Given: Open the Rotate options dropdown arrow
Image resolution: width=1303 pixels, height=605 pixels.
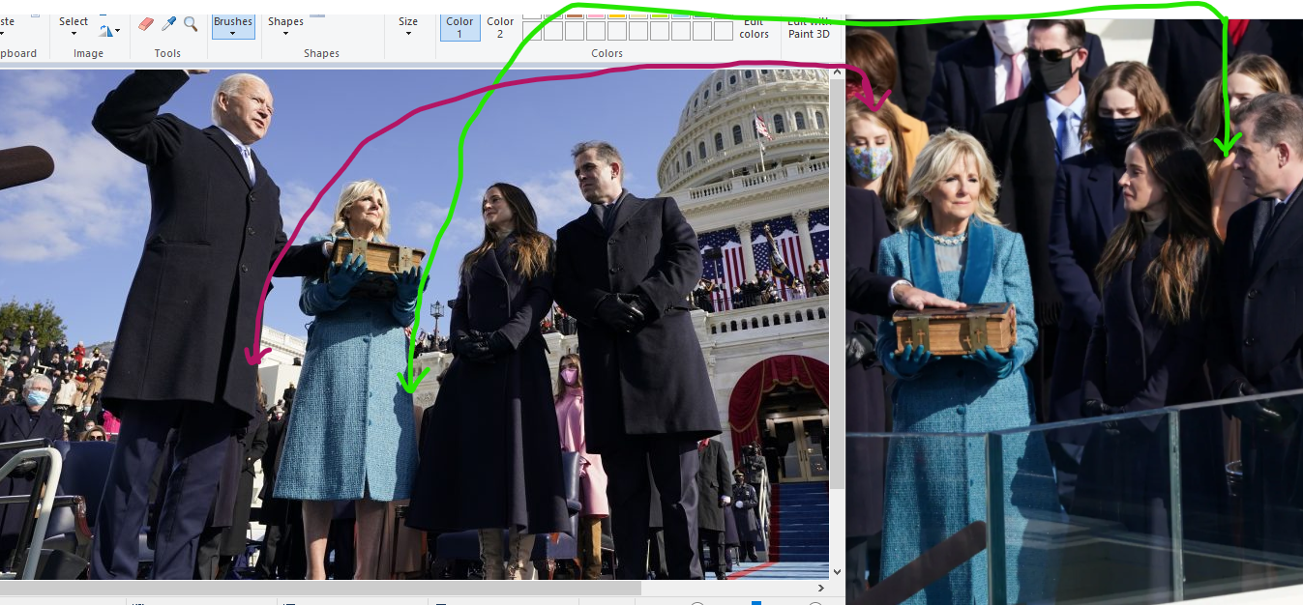Looking at the screenshot, I should pyautogui.click(x=117, y=31).
